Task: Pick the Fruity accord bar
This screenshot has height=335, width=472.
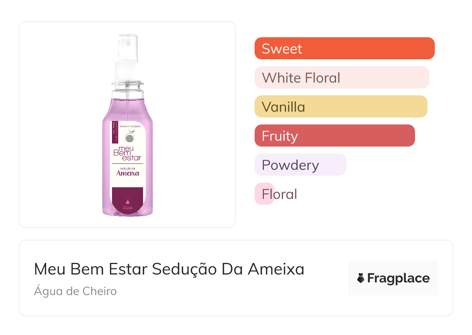Action: (334, 136)
